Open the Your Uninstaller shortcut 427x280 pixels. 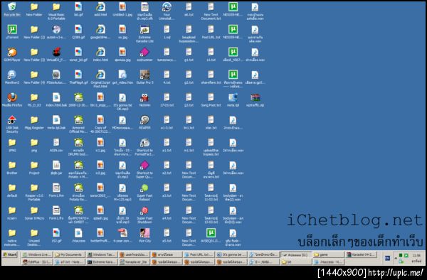[x=167, y=11]
